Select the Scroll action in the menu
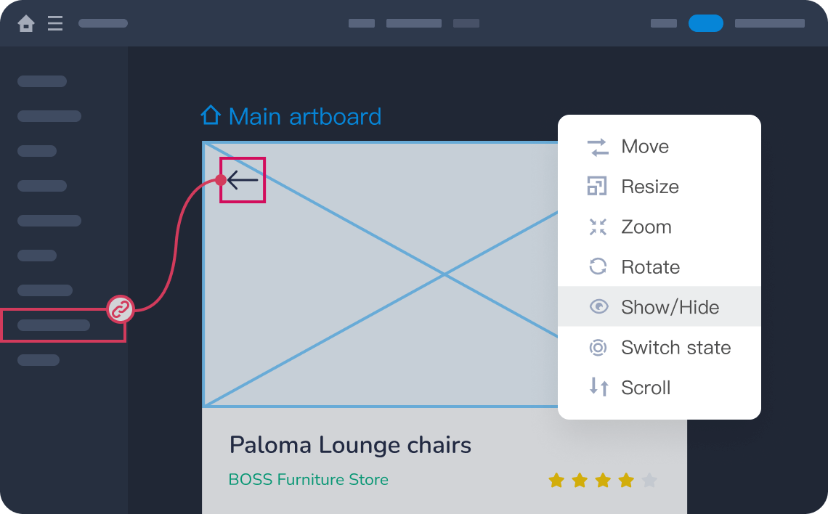The height and width of the screenshot is (514, 828). coord(646,388)
